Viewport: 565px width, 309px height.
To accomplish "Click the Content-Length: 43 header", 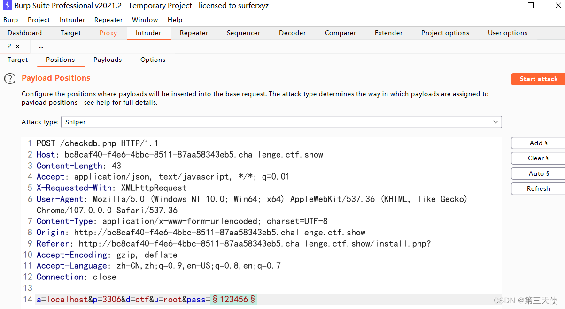I will [x=79, y=166].
